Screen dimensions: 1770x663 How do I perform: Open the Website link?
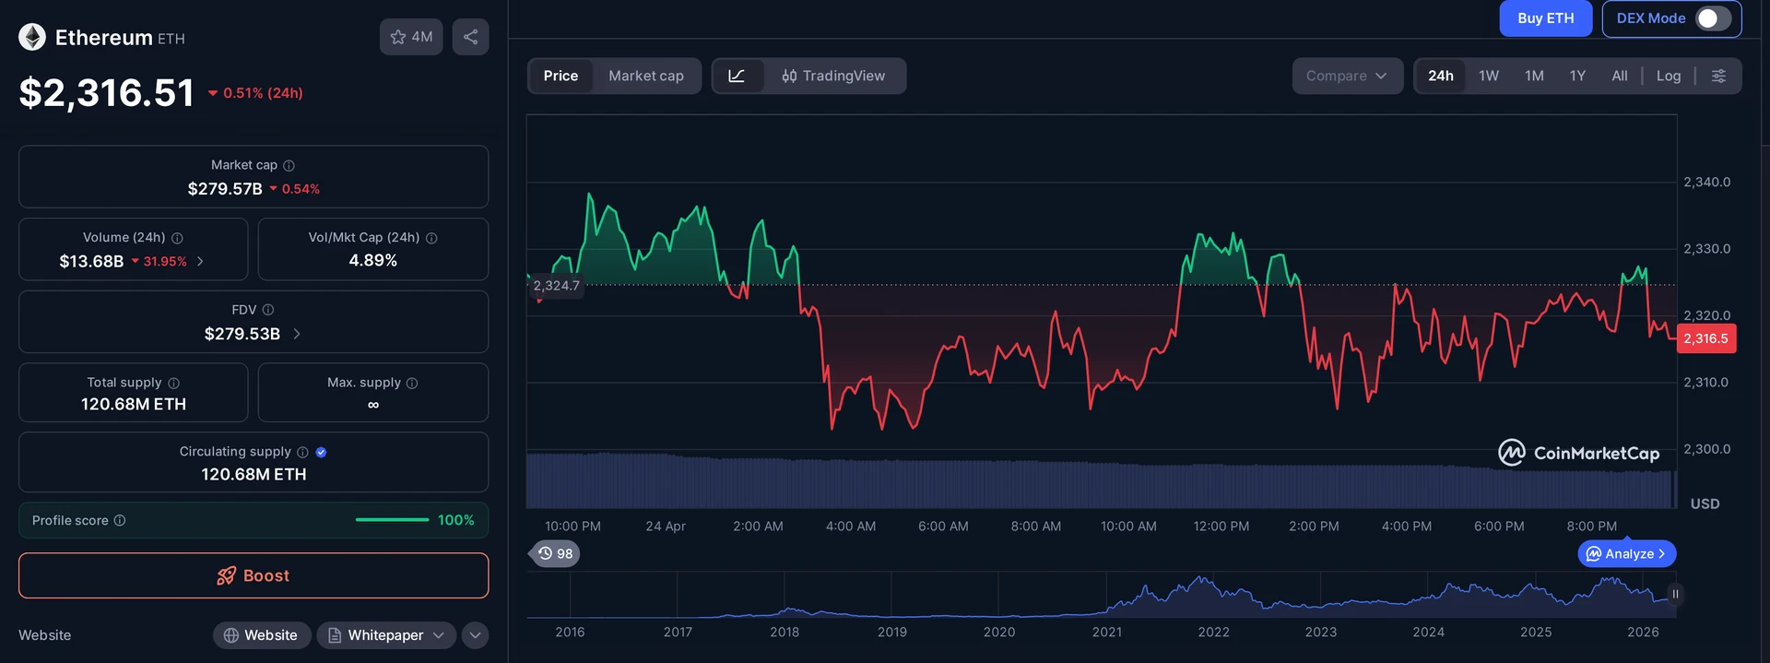coord(261,635)
